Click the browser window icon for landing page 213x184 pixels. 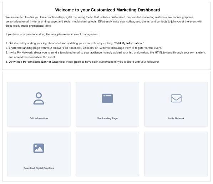(x=107, y=98)
